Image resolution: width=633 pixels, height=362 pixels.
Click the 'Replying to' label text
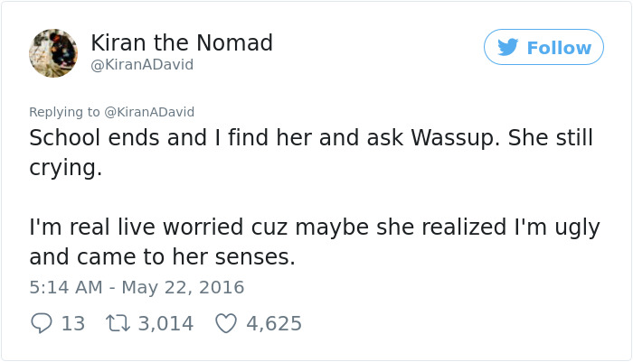65,112
